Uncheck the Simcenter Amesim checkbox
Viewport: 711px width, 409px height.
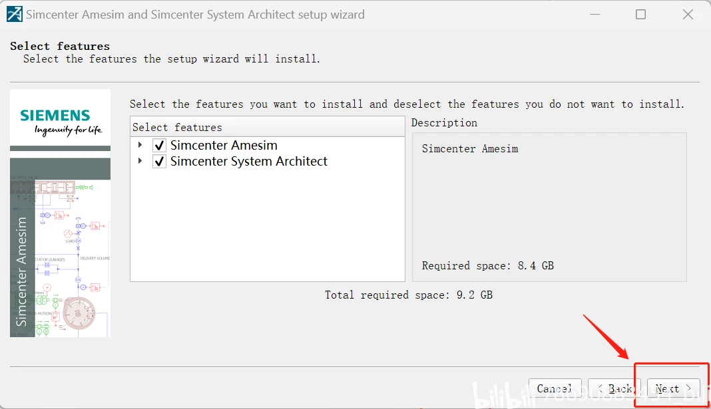coord(159,145)
